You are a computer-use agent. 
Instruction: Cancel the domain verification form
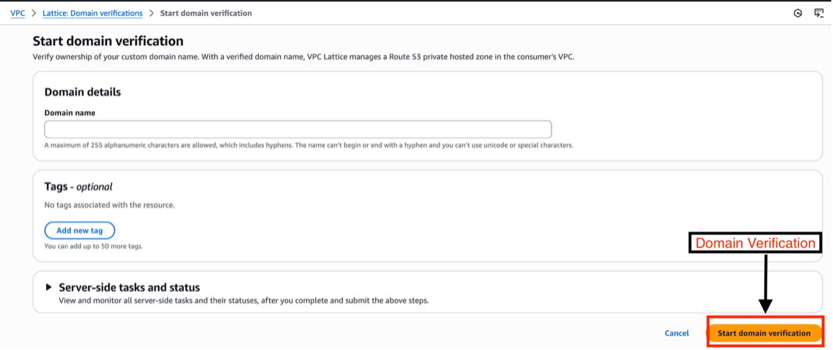click(676, 333)
